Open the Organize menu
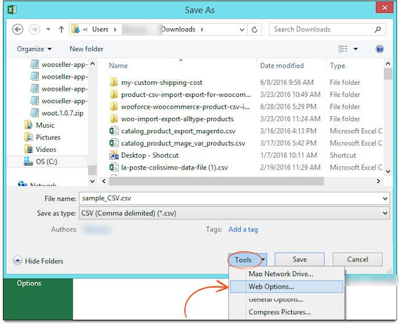Screen dimensions: 400x326 [x=34, y=49]
